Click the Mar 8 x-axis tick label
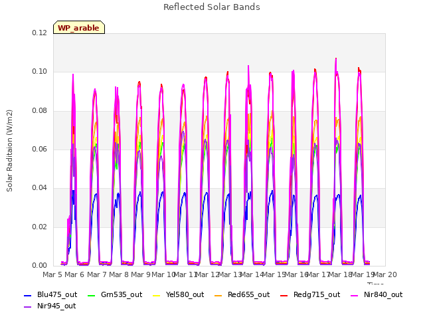Screen dimensions: 425x319 pos(119,274)
